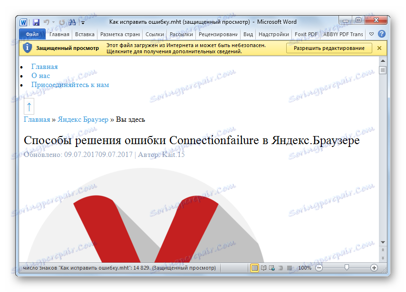
Task: Click the zoom out minus button
Action: tap(319, 268)
